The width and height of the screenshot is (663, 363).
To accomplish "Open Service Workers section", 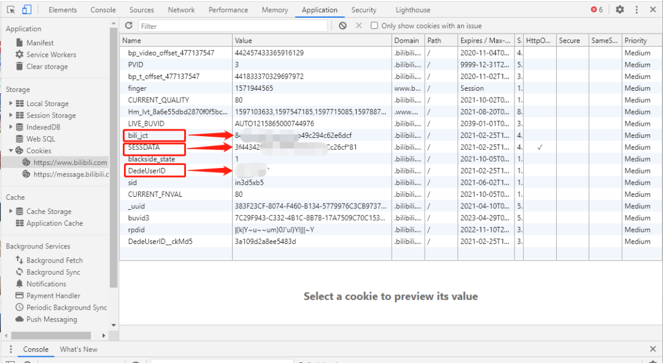I will pyautogui.click(x=51, y=55).
